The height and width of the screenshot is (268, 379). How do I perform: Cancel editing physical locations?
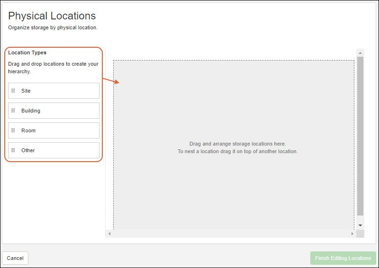pos(15,258)
